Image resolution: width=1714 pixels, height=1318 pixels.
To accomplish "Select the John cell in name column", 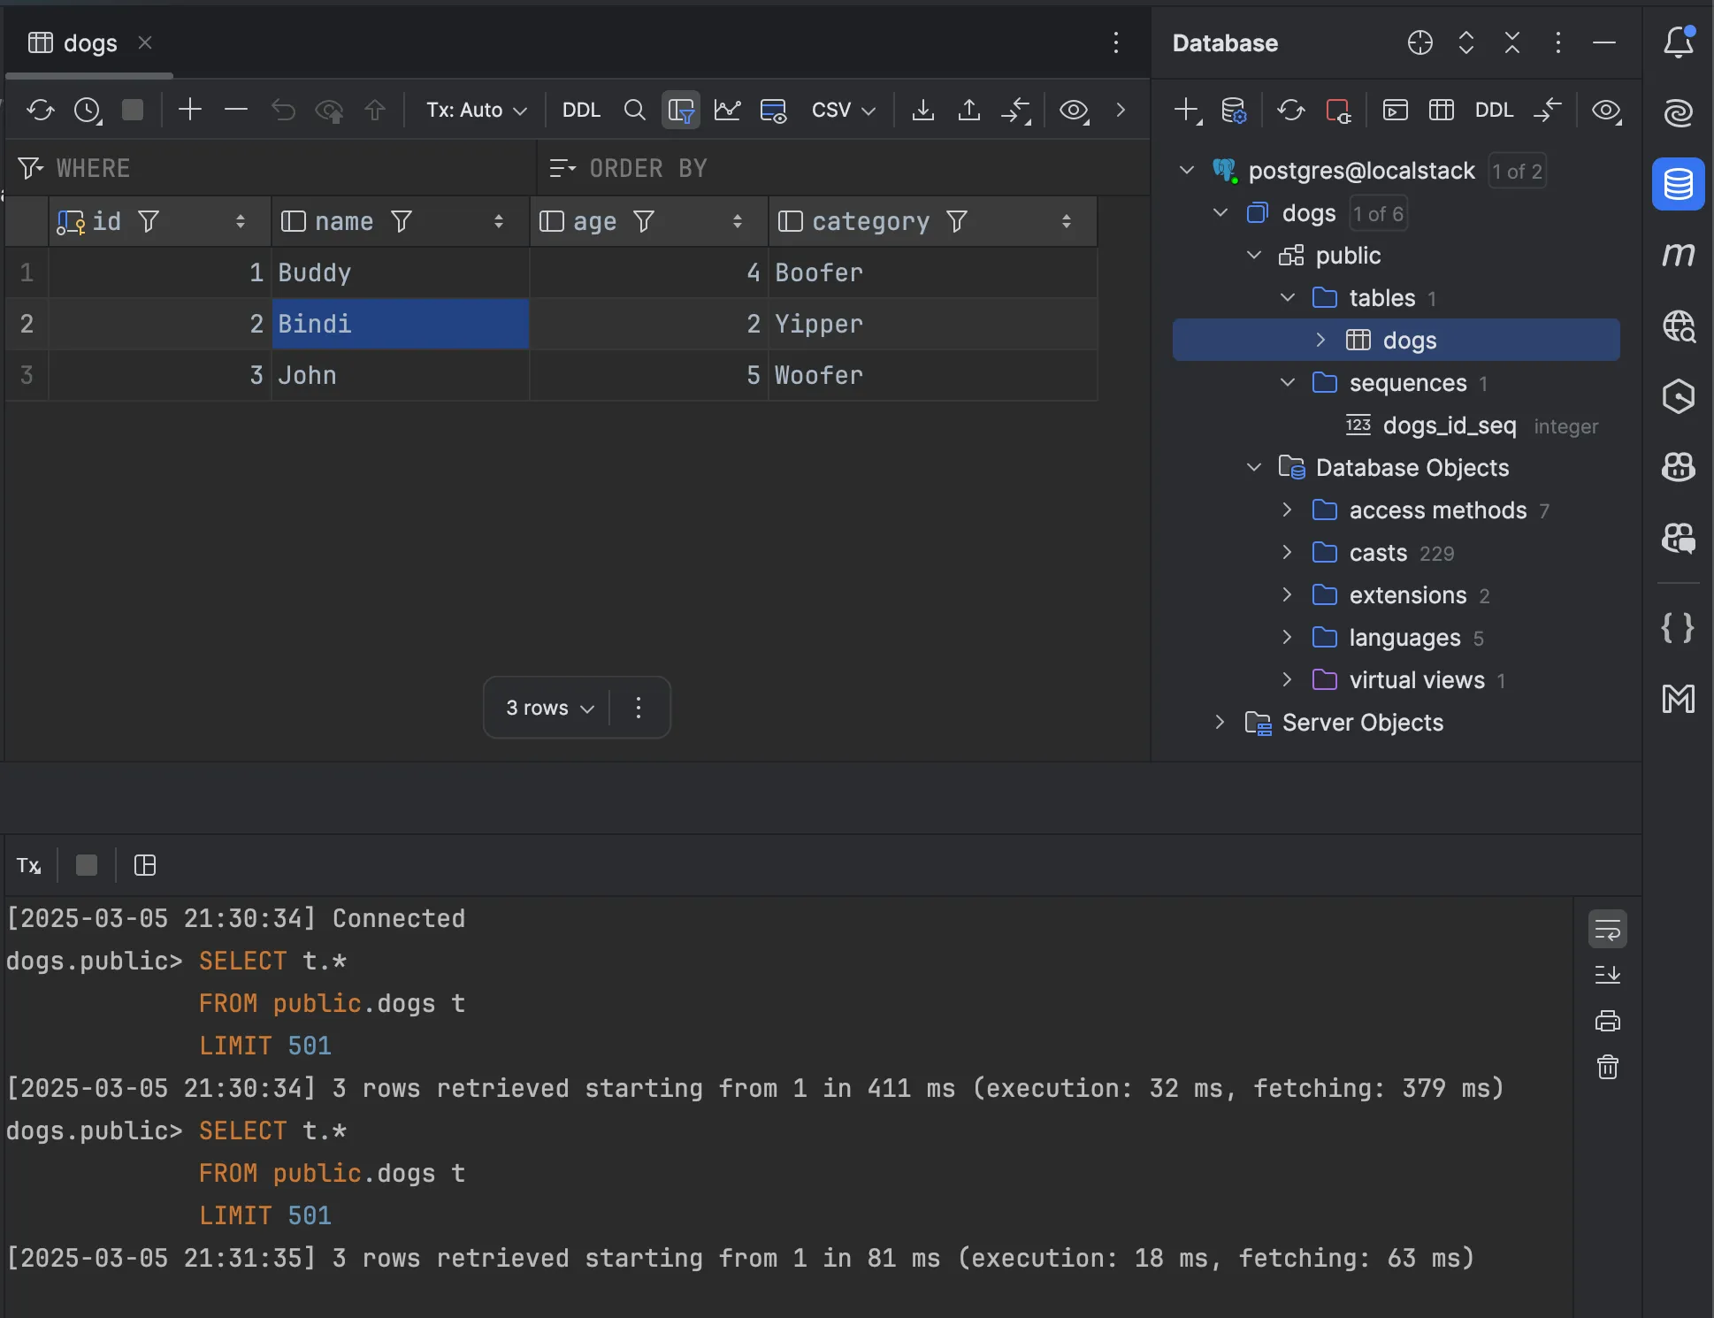I will coord(400,375).
